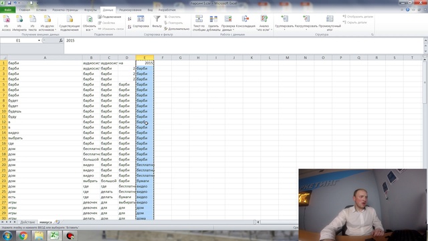Screen dimensions: 428x241
Task: Click Select All corner button of grid
Action: (x=3, y=58)
